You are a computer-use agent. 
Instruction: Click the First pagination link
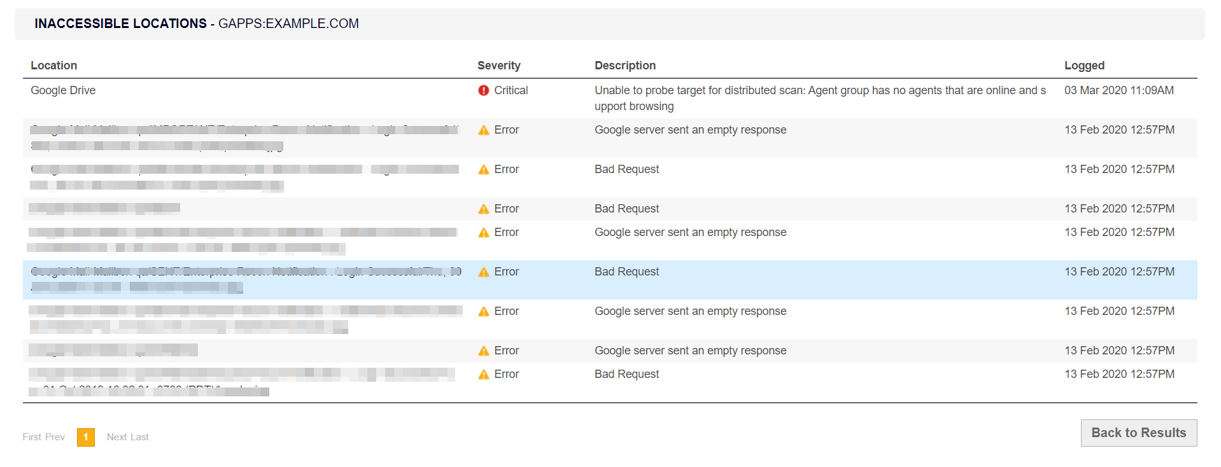click(32, 437)
